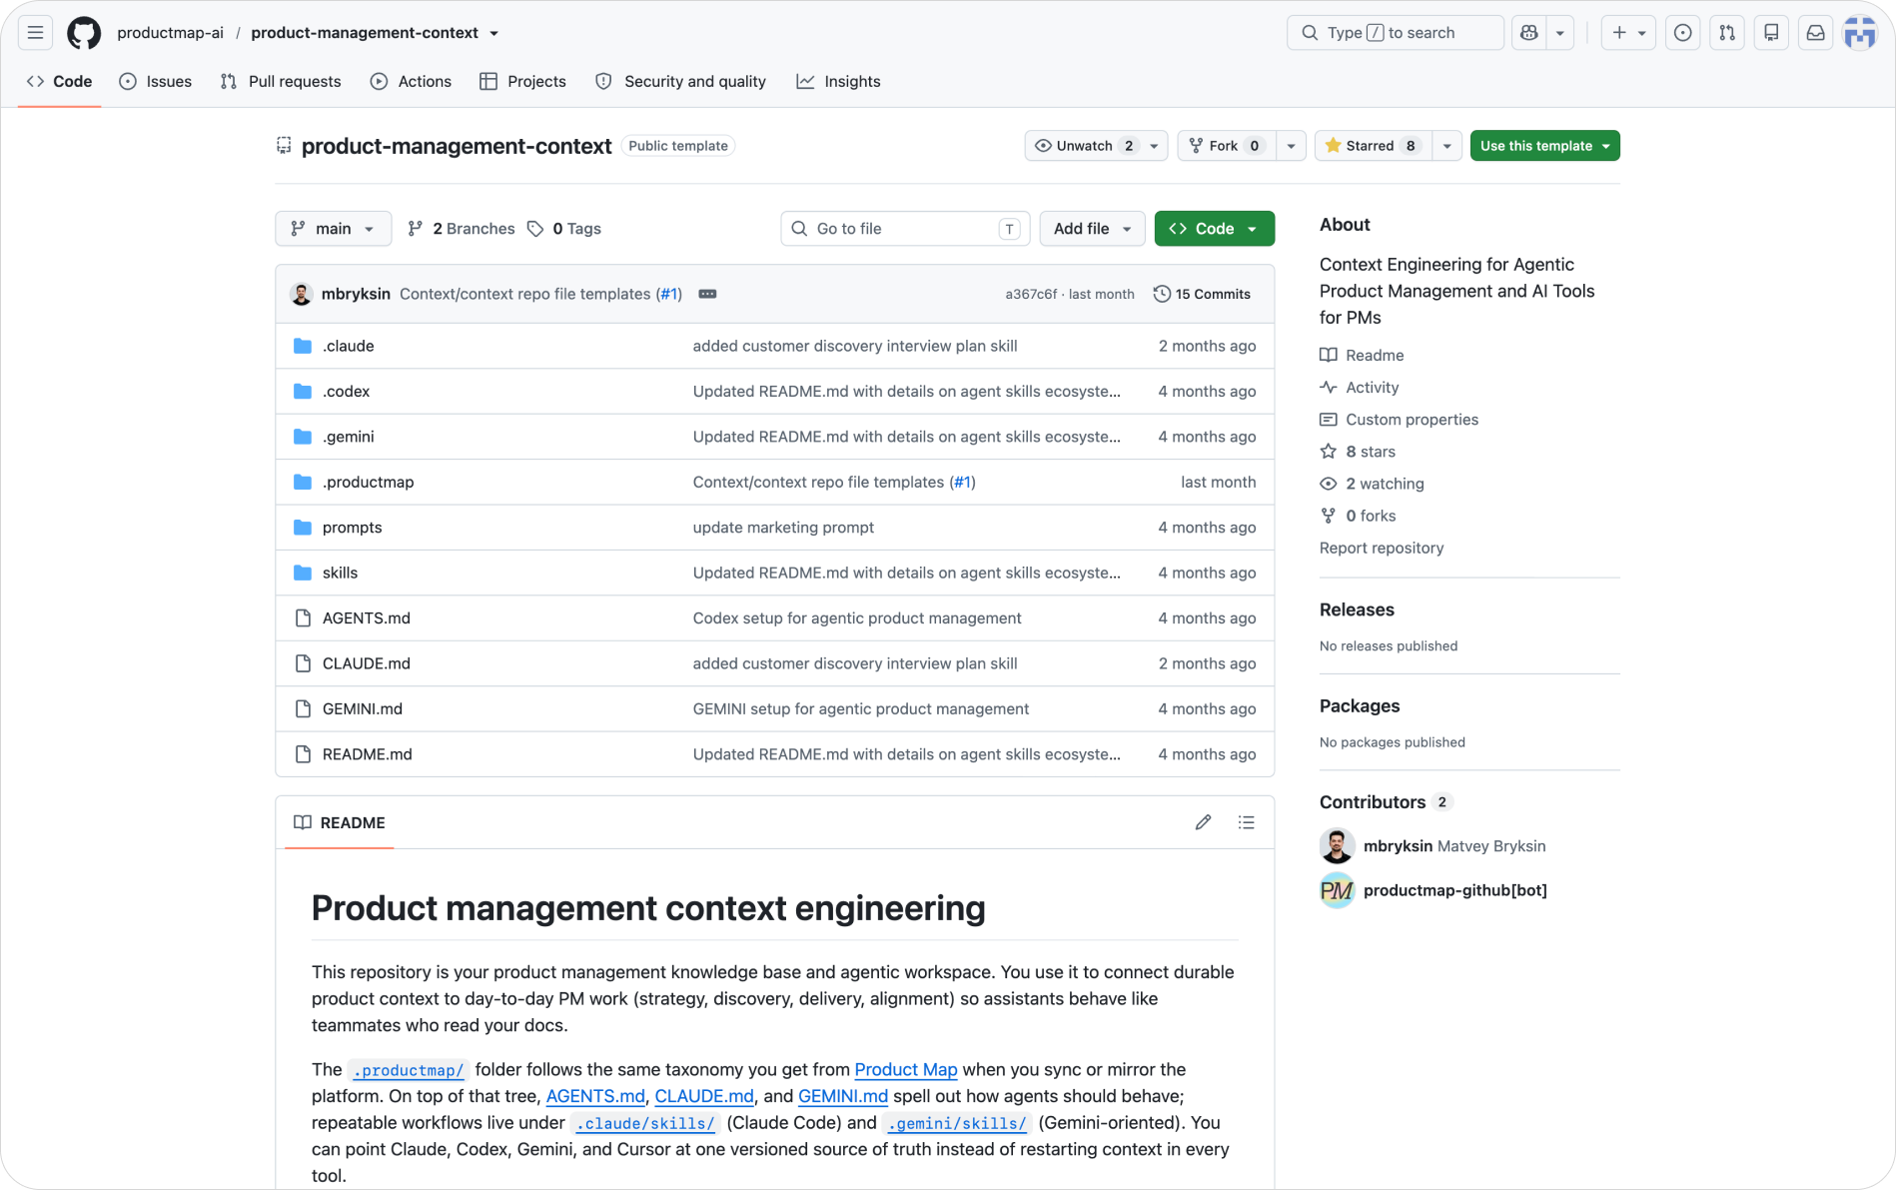This screenshot has width=1896, height=1190.
Task: Open the commit history clock icon
Action: (x=1162, y=294)
